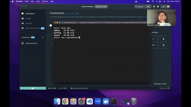Open the more-options menu beside the stop icon
Image resolution: width=191 pixels, height=107 pixels.
[158, 45]
